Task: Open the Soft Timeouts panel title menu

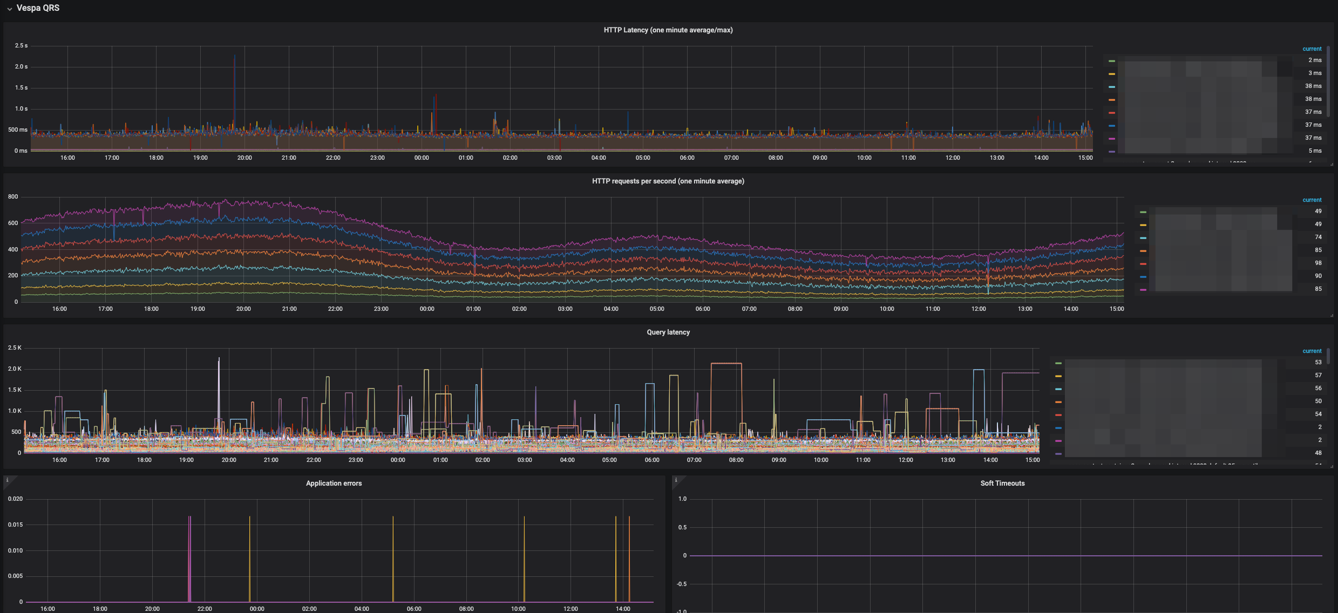Action: click(1002, 483)
